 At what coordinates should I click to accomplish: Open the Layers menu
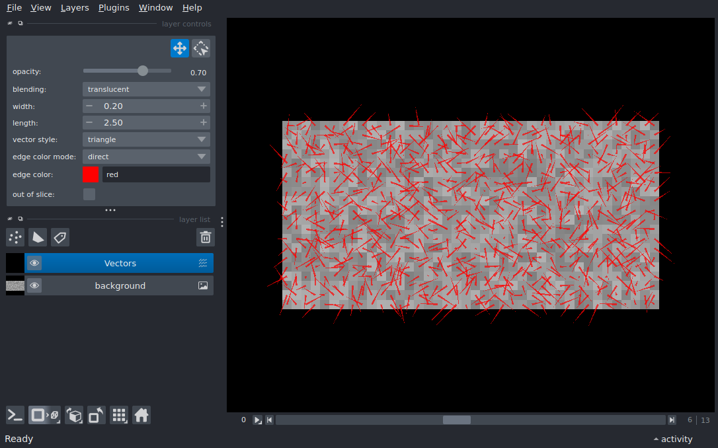tap(75, 8)
